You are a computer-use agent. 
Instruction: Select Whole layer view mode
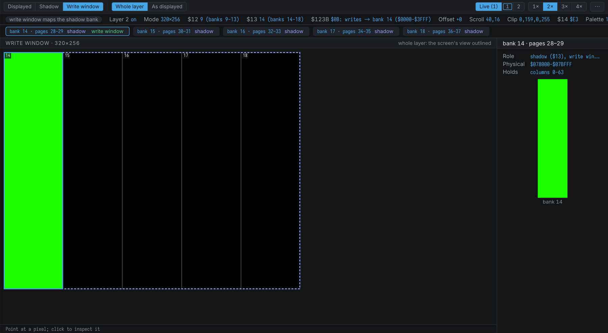[130, 6]
